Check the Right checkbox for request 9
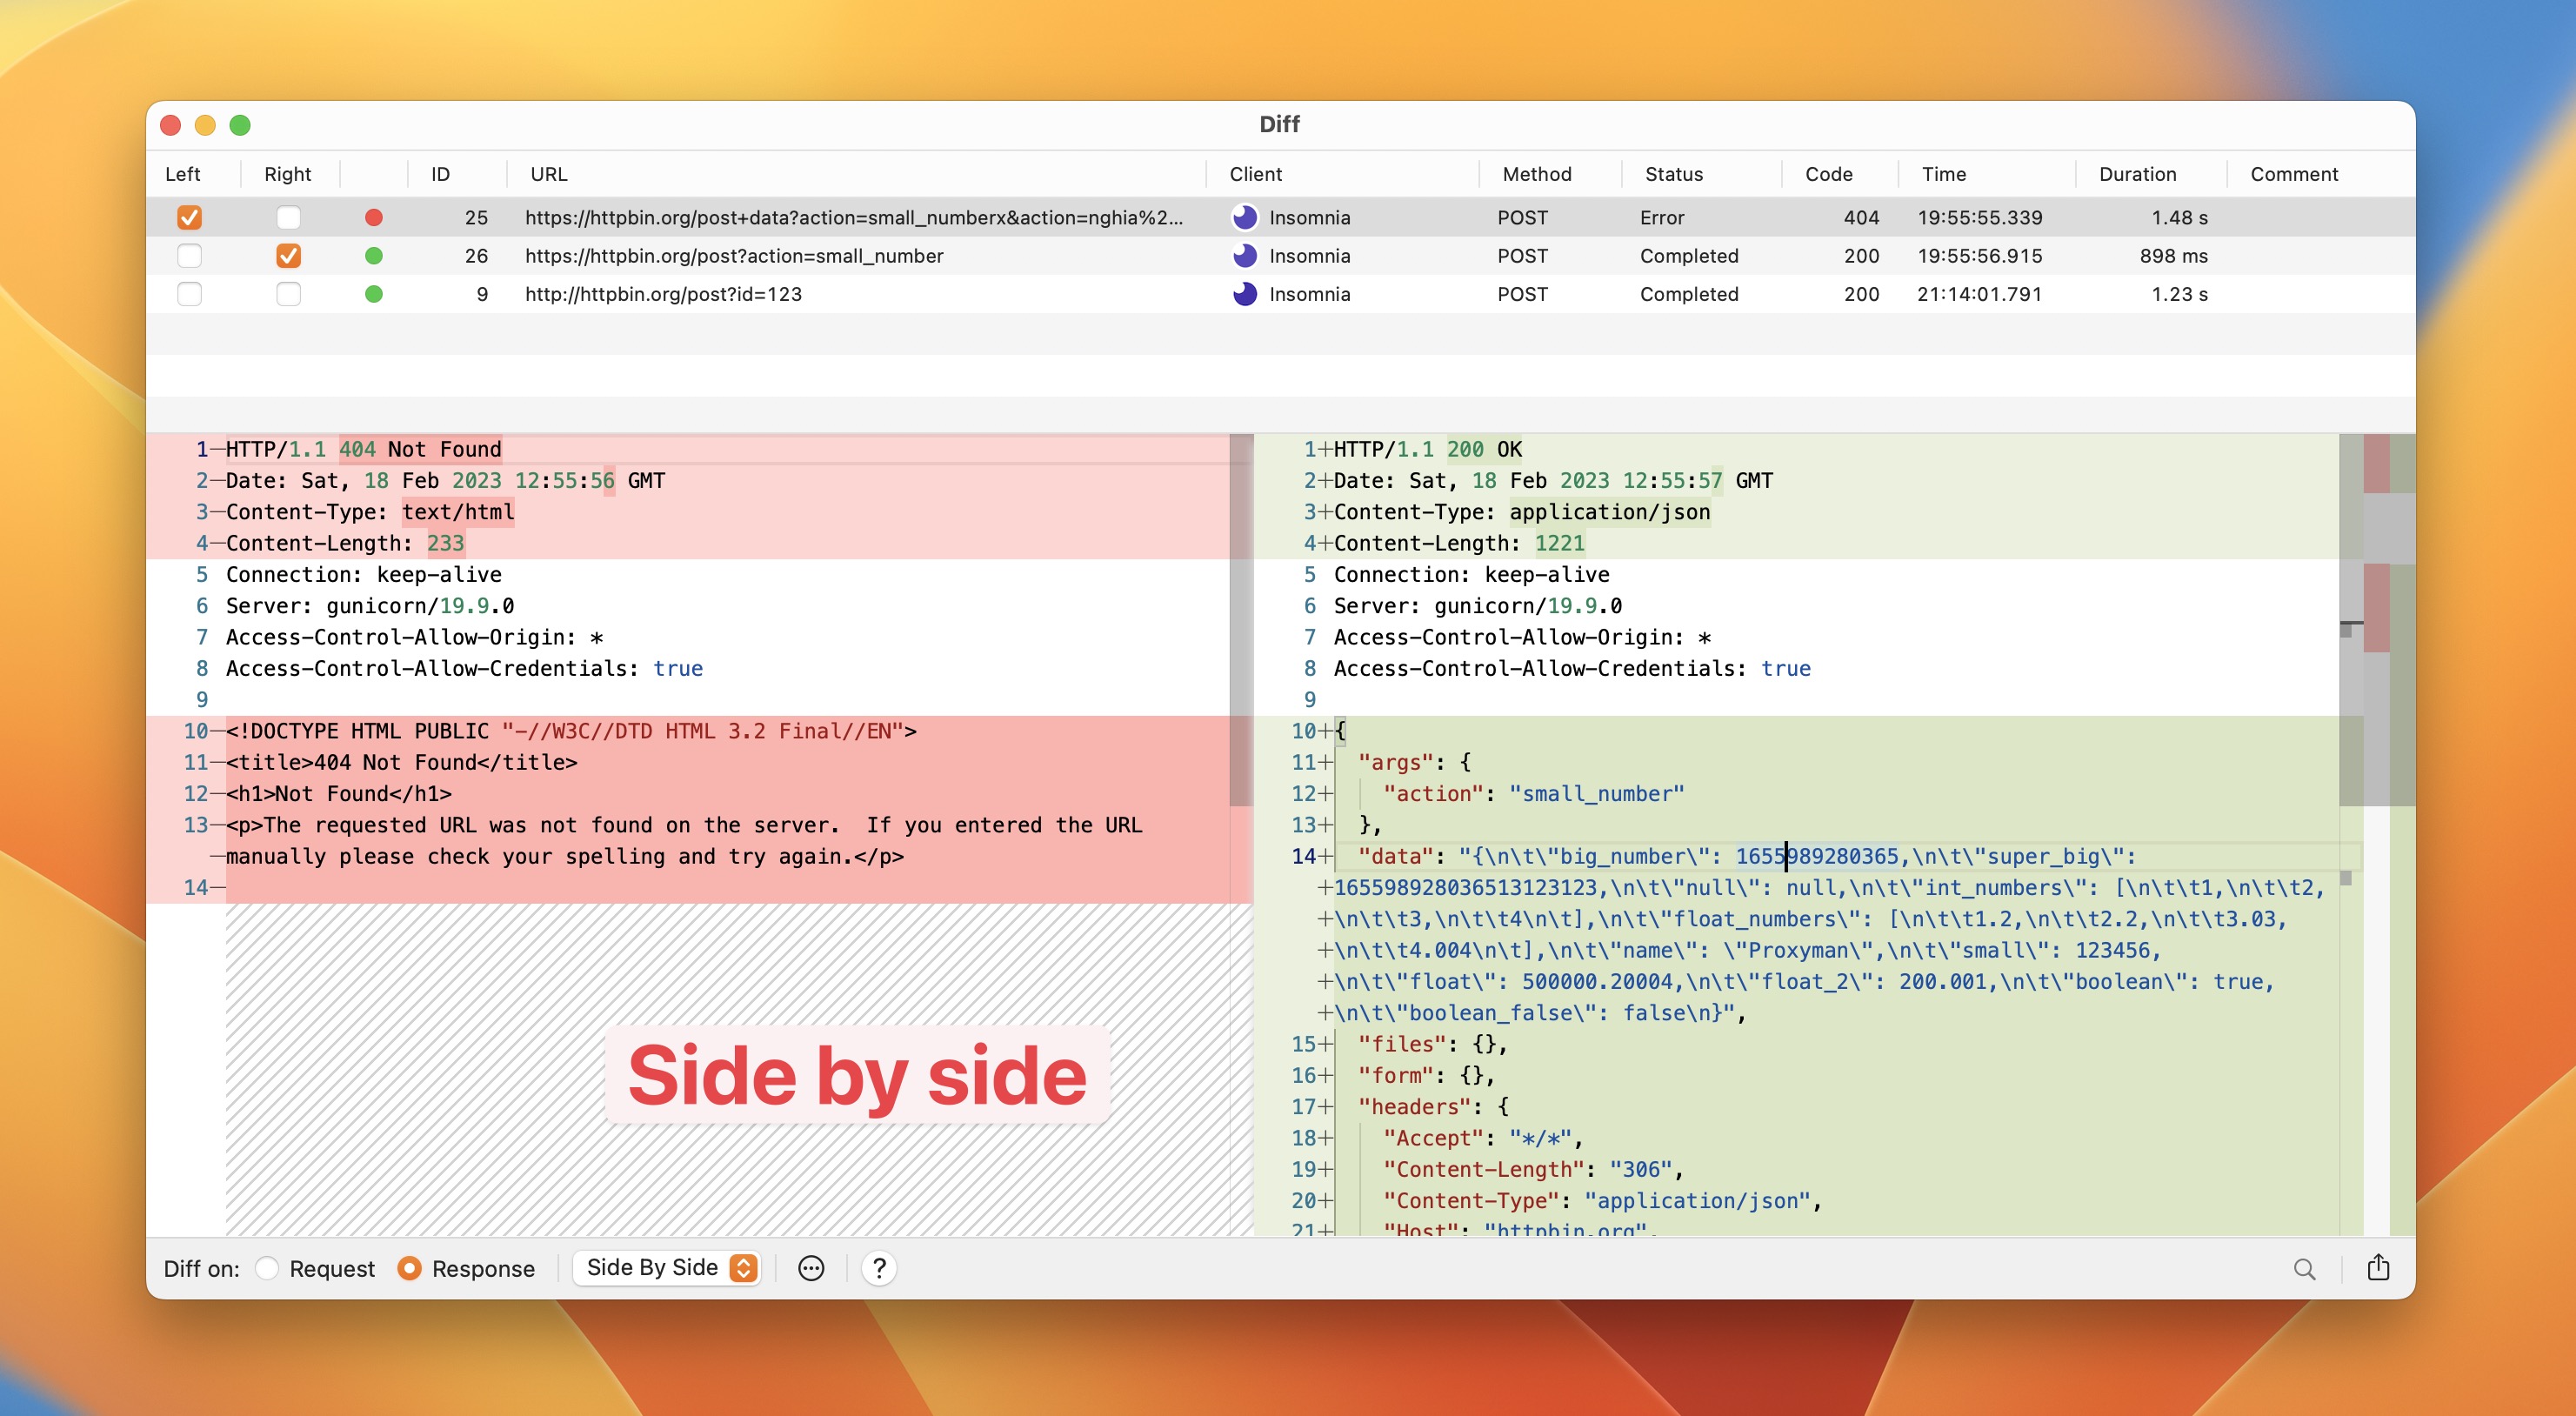This screenshot has width=2576, height=1416. pos(288,294)
